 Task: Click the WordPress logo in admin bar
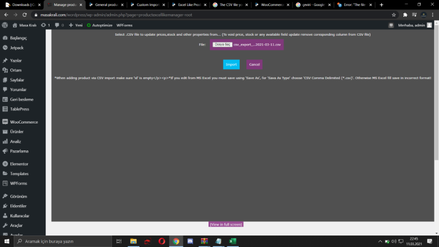5,25
